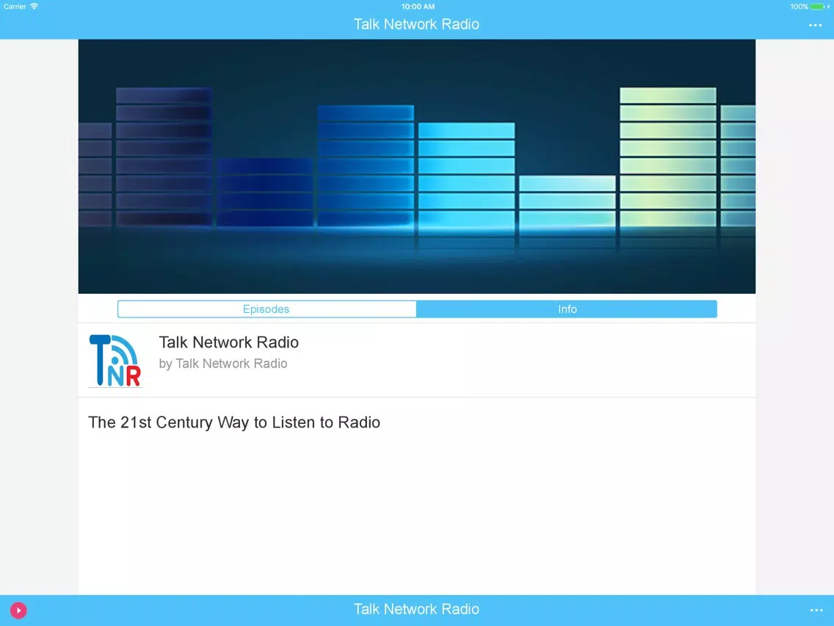Image resolution: width=834 pixels, height=626 pixels.
Task: Tap the three dots in bottom player bar
Action: pos(816,610)
